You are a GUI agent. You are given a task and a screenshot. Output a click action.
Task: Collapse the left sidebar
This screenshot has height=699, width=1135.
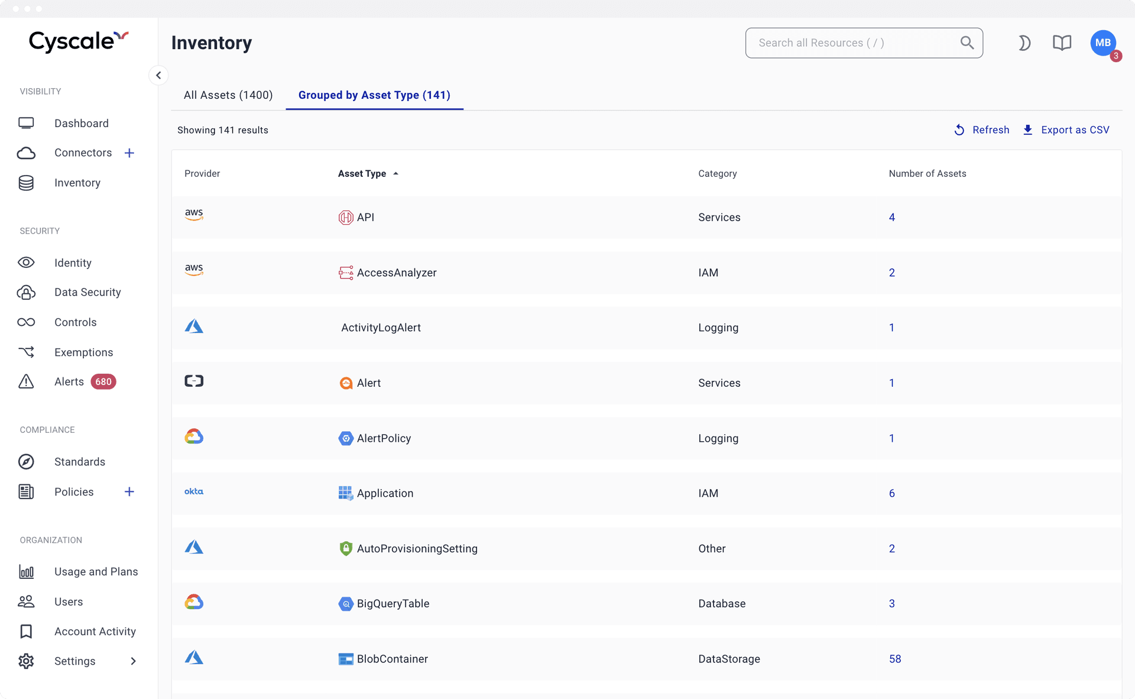click(x=158, y=75)
